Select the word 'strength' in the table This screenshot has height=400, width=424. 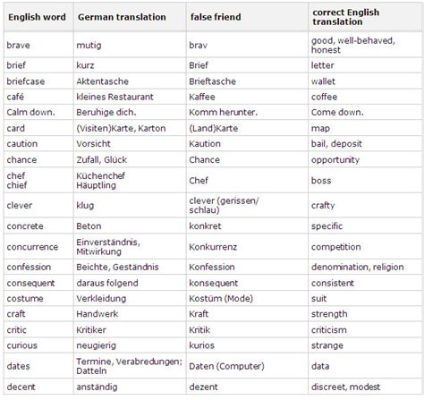[x=329, y=314]
